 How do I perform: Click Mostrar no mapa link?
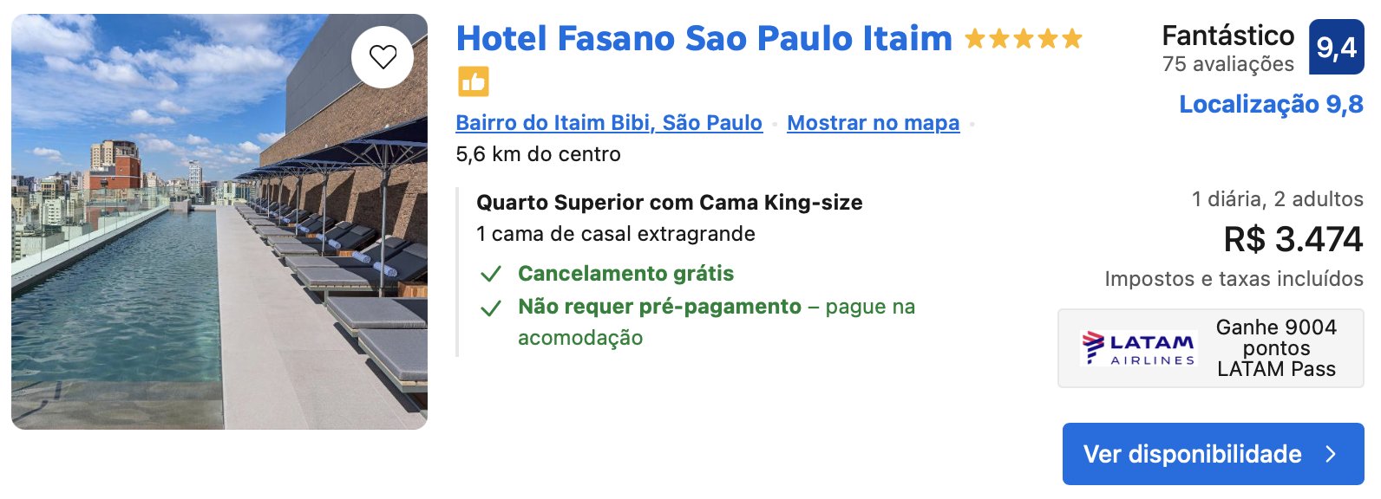(873, 123)
